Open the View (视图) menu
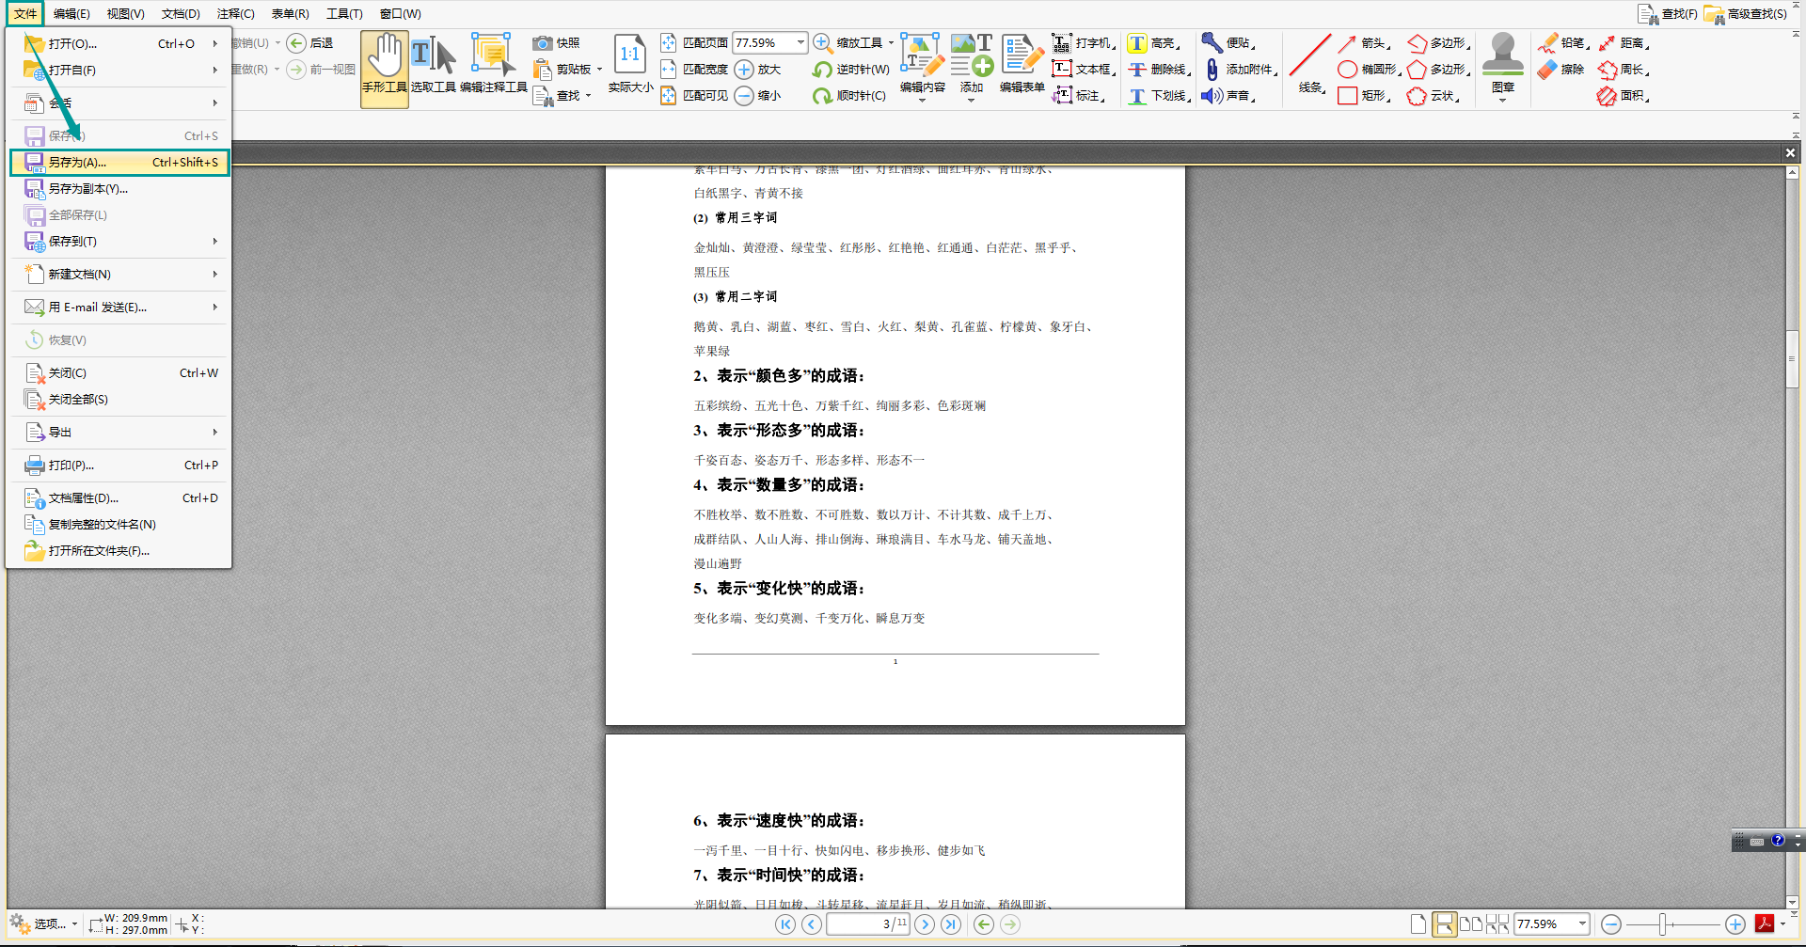The height and width of the screenshot is (947, 1806). tap(125, 14)
